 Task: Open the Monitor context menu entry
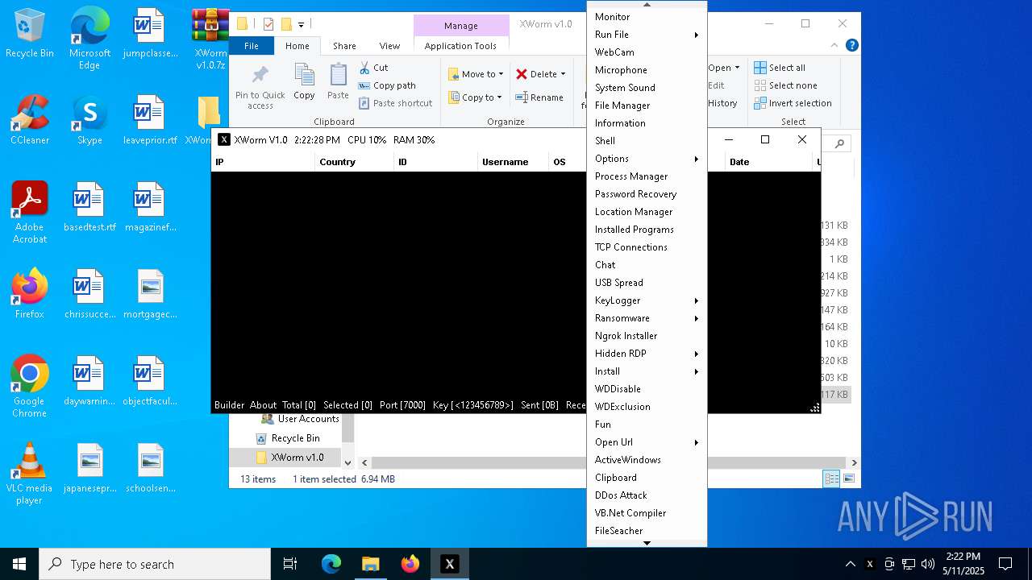click(x=647, y=17)
